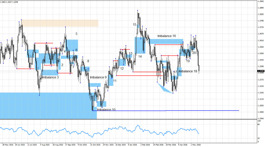Select the '17 Sep 2025' date label
This screenshot has width=265, height=147.
point(70,145)
